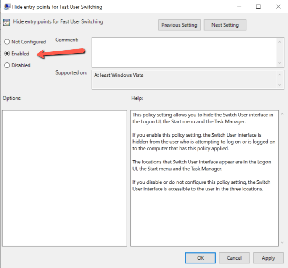Click the 'If you enable this policy' paragraph
Image resolution: width=288 pixels, height=268 pixels.
(x=204, y=142)
